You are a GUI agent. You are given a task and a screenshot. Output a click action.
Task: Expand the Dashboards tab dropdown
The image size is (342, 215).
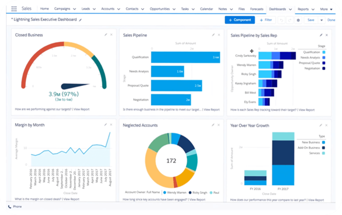pos(290,9)
